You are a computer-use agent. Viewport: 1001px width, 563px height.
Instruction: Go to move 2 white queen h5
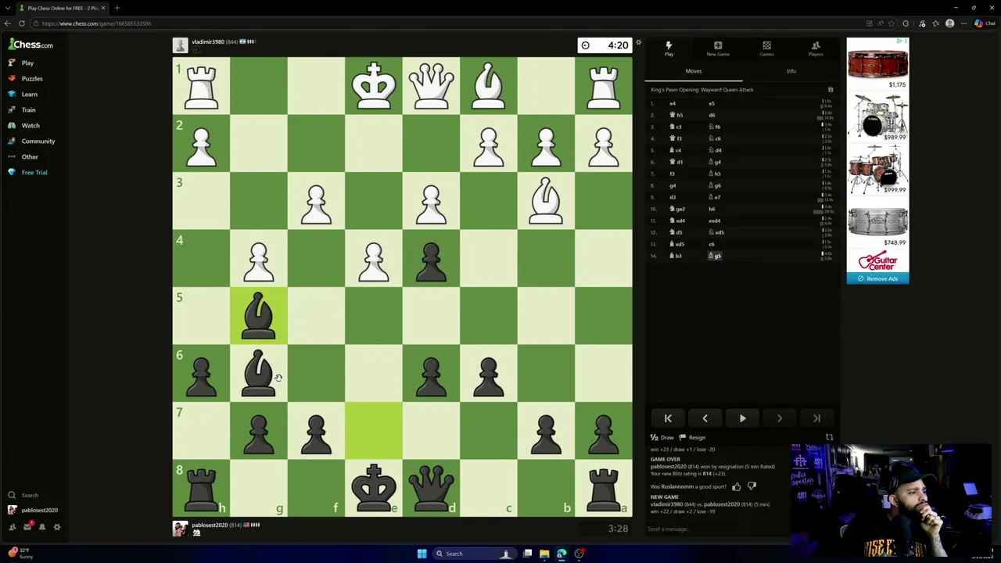coord(676,115)
